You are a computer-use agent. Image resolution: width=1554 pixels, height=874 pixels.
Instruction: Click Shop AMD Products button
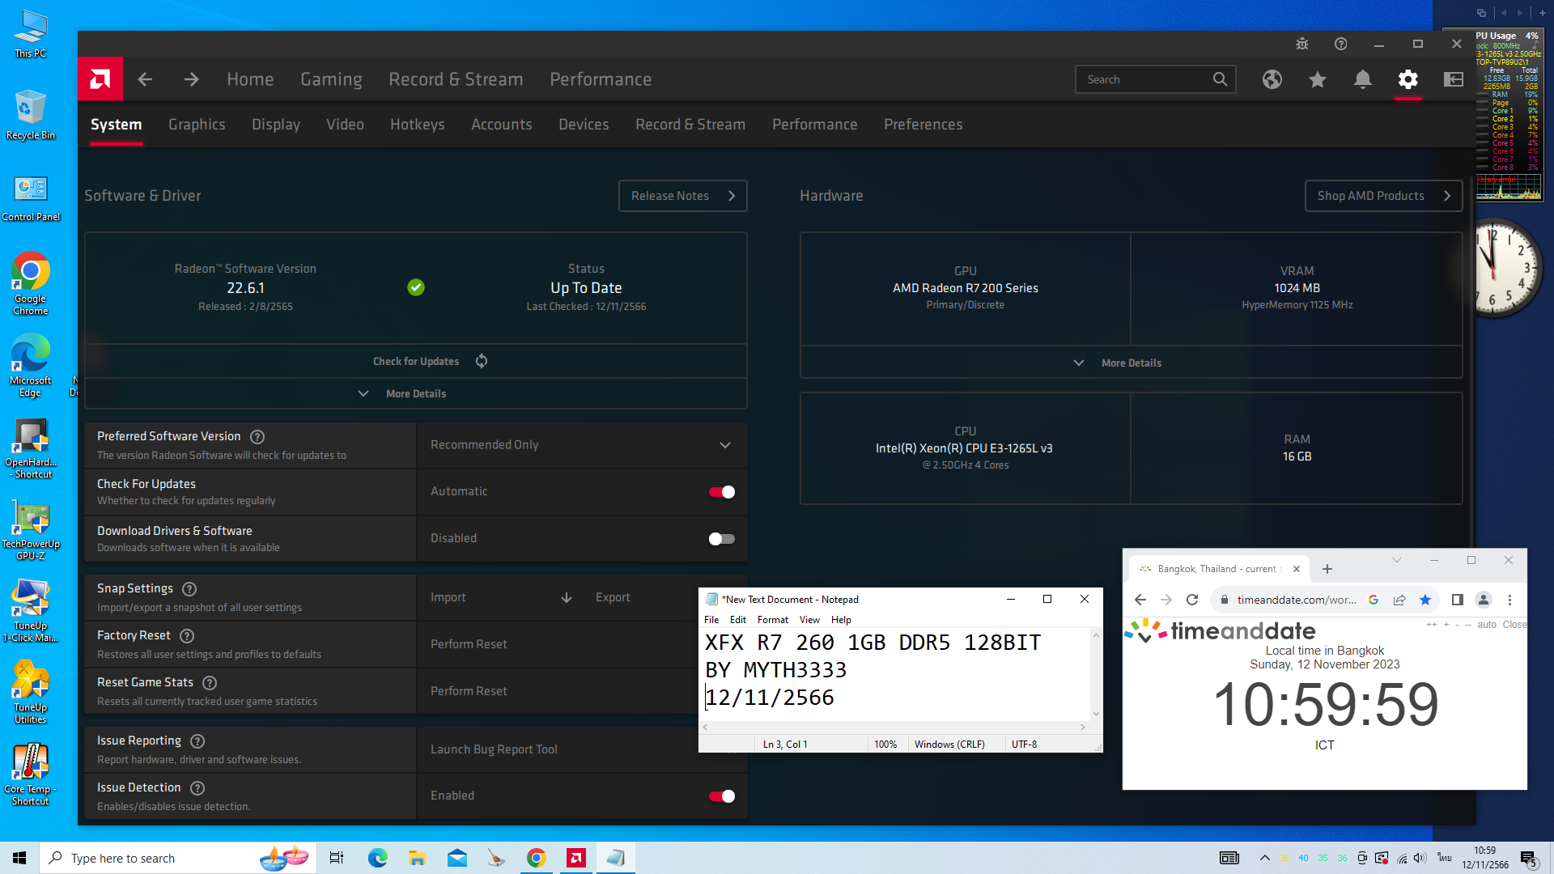pos(1383,196)
